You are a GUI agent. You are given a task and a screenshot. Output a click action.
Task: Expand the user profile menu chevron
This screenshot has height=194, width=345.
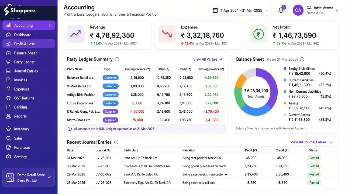(x=337, y=11)
